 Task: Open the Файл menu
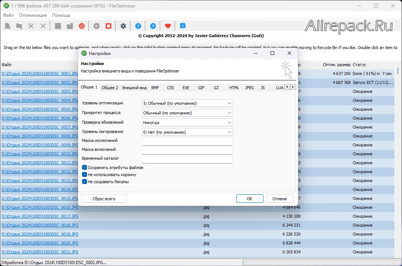tap(8, 15)
